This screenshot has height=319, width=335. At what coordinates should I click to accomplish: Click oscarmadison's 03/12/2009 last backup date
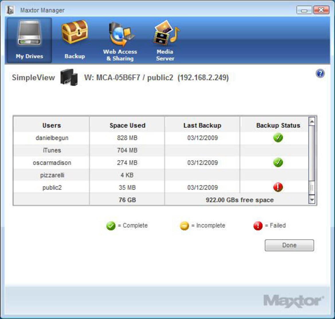[203, 163]
